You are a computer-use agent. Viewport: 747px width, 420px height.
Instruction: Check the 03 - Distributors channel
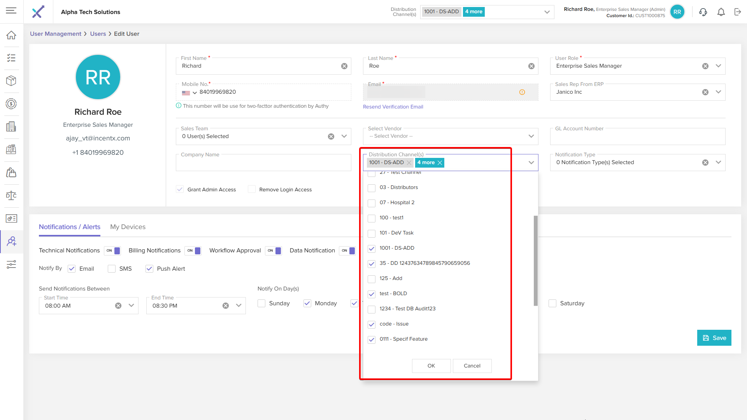[372, 188]
